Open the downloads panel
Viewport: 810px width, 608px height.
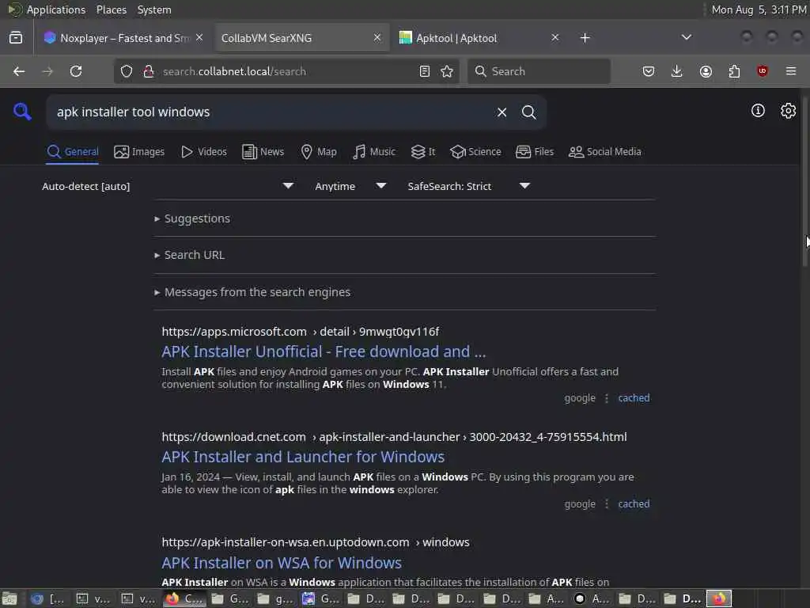click(x=677, y=71)
